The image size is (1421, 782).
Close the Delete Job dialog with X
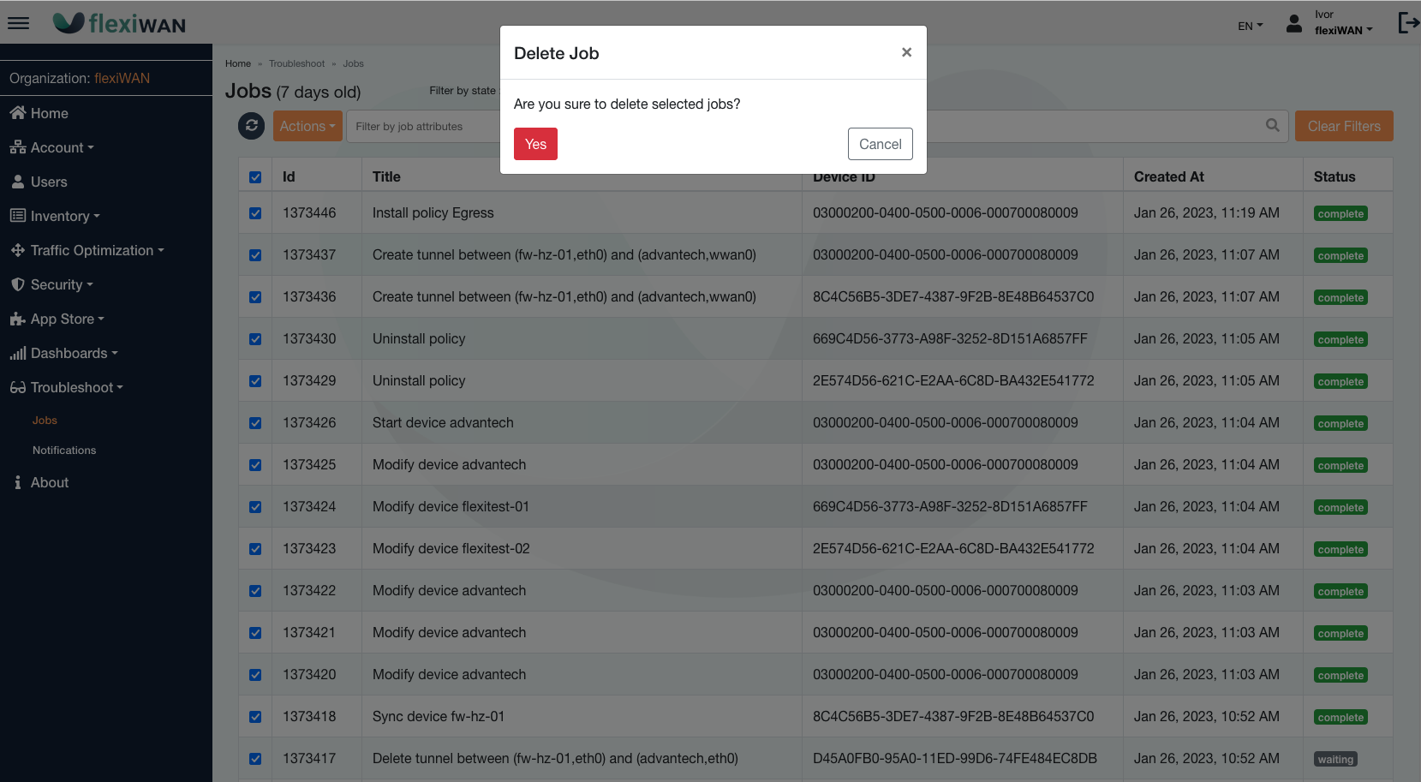click(906, 52)
